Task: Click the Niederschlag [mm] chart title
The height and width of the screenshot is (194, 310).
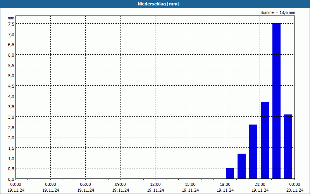Action: pos(158,4)
